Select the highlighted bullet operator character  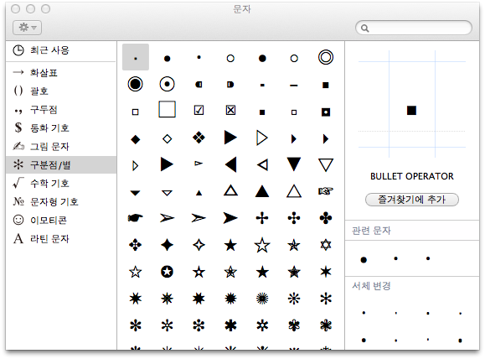click(x=136, y=57)
